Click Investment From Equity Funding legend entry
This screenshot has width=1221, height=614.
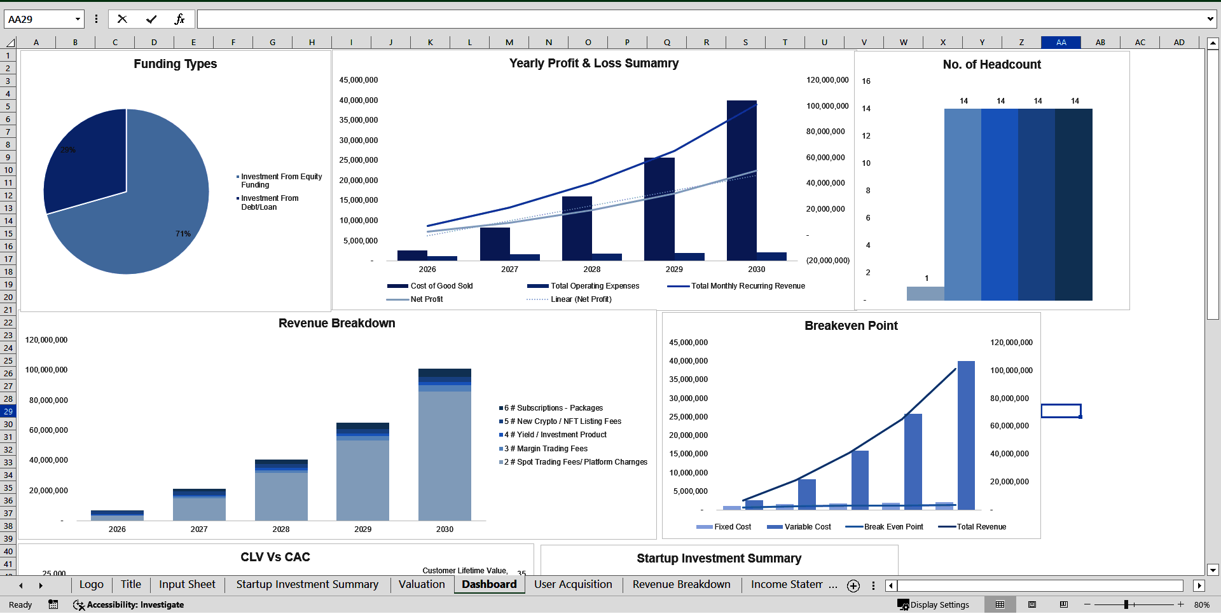(x=279, y=181)
